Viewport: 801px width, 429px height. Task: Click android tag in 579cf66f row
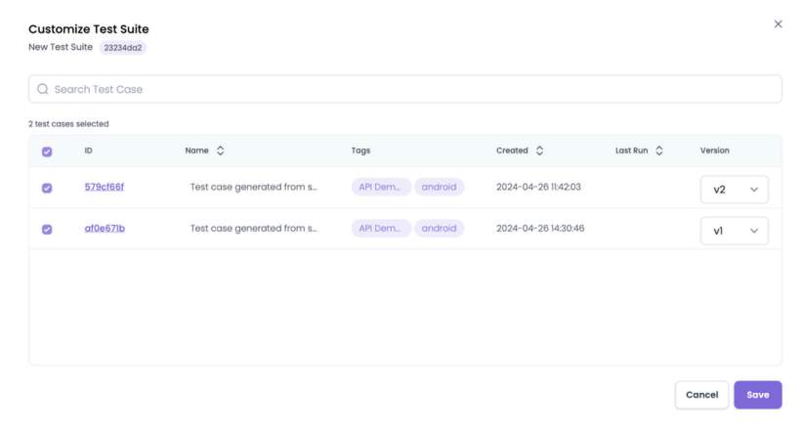click(x=439, y=188)
